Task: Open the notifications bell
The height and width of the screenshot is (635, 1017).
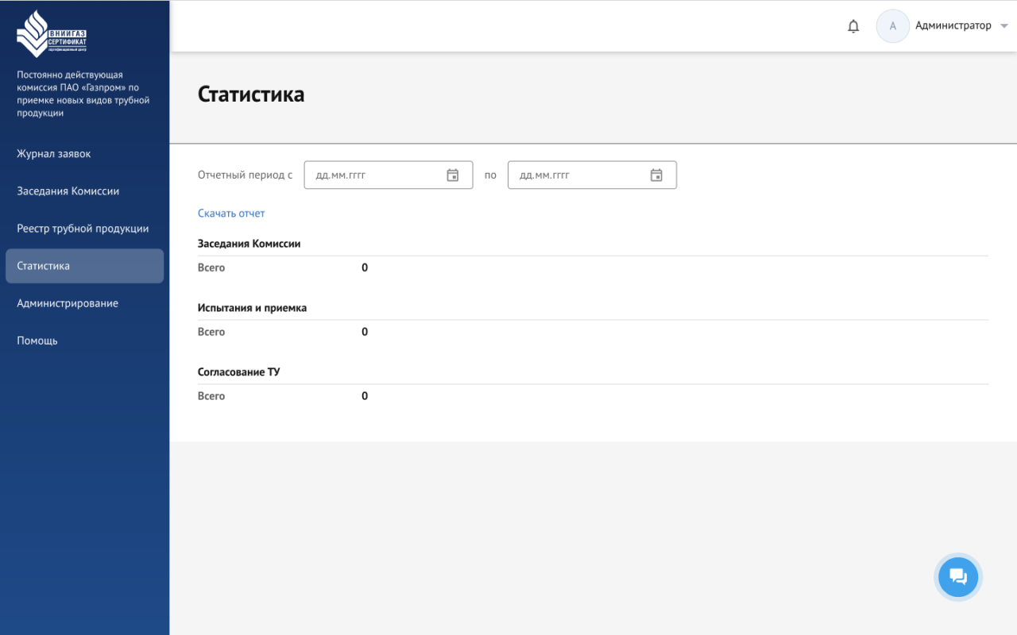Action: (x=853, y=26)
